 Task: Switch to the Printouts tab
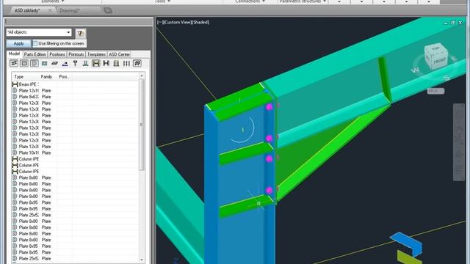pos(76,54)
